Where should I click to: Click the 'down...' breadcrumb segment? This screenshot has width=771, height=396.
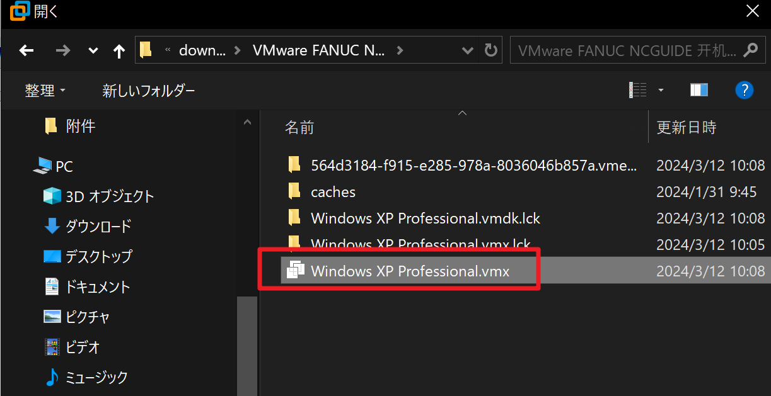pyautogui.click(x=202, y=50)
